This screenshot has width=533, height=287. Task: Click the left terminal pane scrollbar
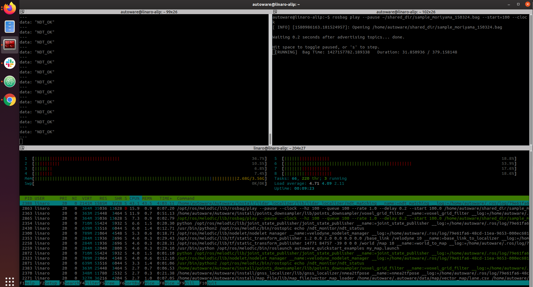pos(270,138)
